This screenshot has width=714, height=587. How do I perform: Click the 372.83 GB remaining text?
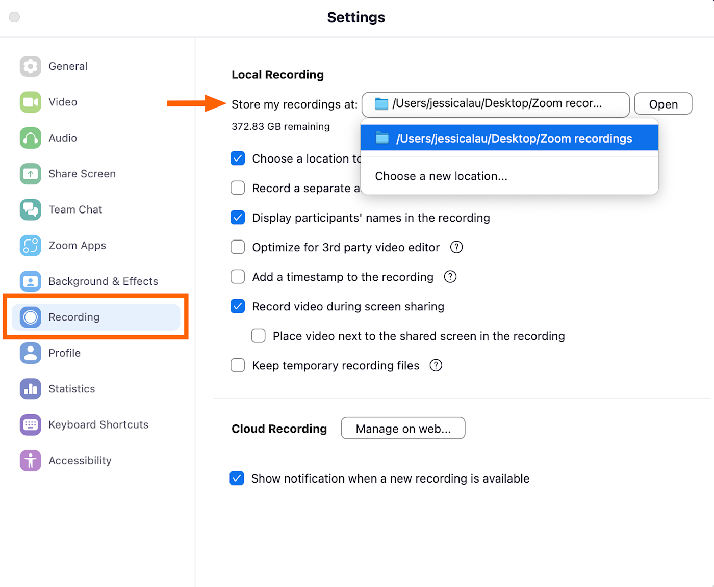280,126
